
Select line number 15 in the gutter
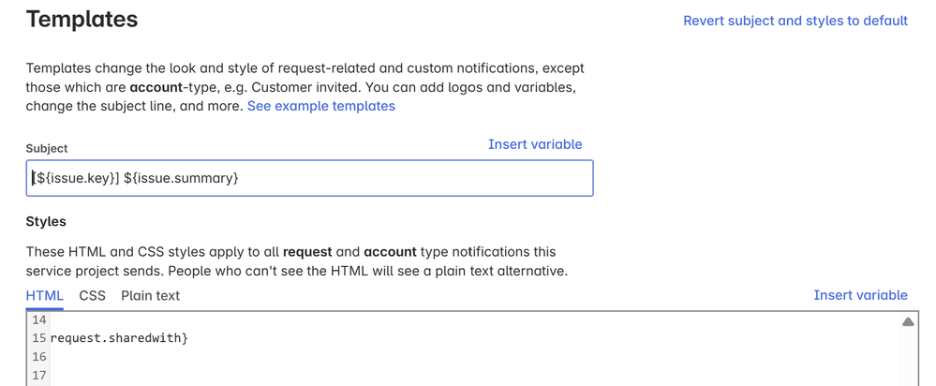(x=38, y=338)
